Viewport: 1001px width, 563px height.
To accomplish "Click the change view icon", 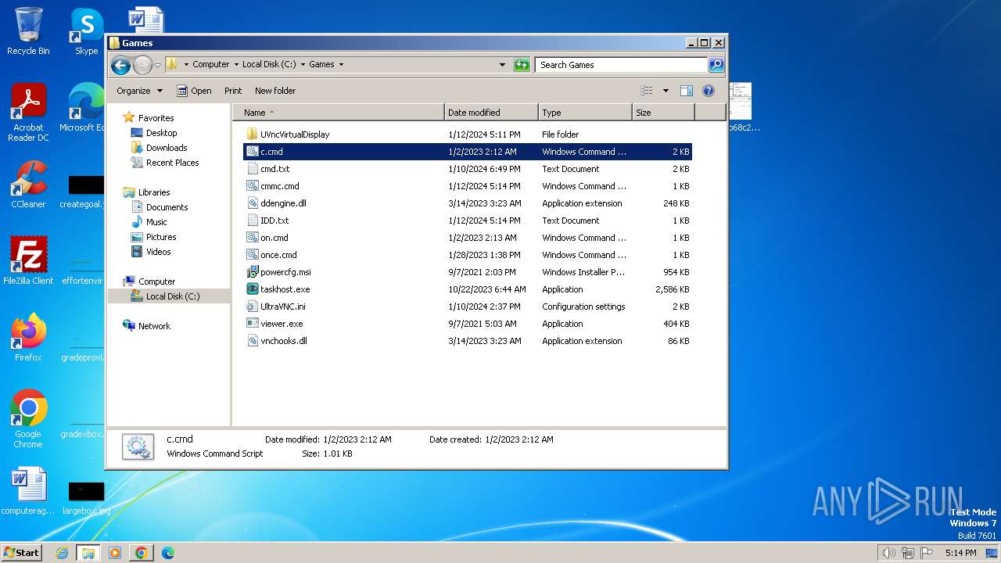I will 647,91.
